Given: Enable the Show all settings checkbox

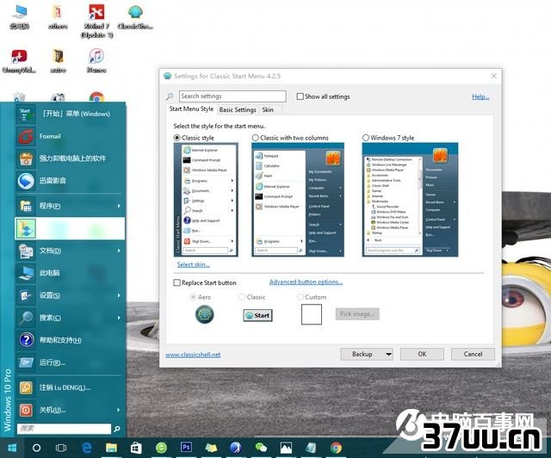Looking at the screenshot, I should [300, 96].
